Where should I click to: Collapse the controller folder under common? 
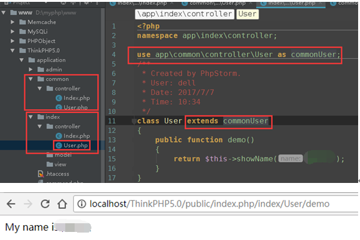coord(40,89)
